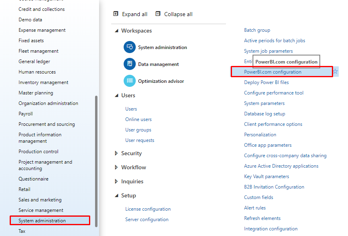
Task: Open Human resources module
Action: pyautogui.click(x=37, y=72)
